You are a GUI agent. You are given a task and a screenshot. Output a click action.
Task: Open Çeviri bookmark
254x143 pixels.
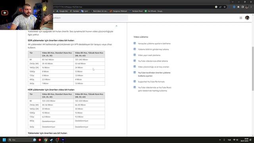85,11
